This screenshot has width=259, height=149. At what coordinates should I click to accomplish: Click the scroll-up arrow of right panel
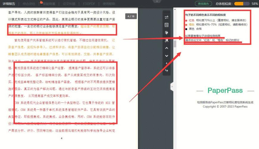click(175, 10)
